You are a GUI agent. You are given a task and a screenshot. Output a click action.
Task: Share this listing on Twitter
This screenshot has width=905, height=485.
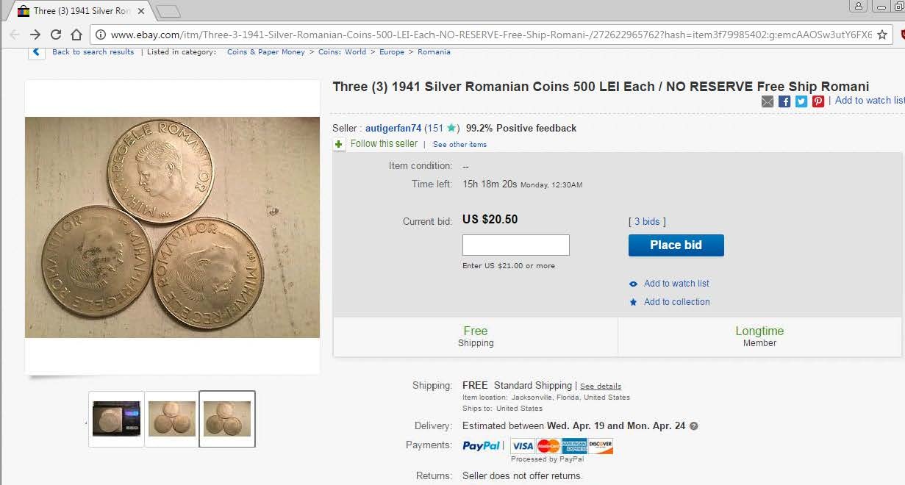tap(801, 101)
